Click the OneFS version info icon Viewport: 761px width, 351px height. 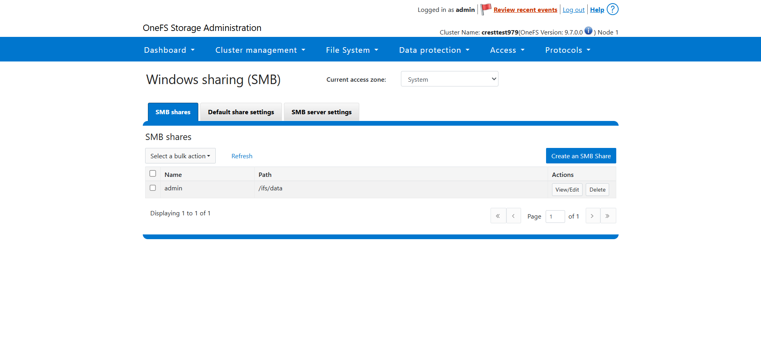[x=588, y=31]
